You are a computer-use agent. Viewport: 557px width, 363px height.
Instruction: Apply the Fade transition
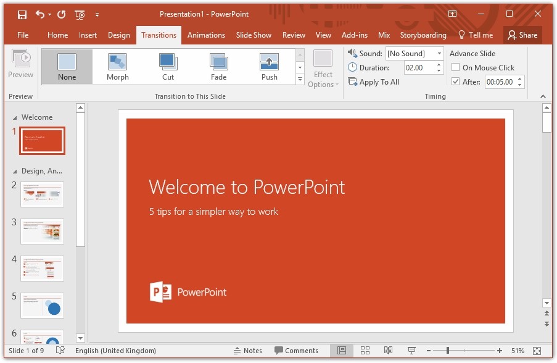pyautogui.click(x=218, y=67)
